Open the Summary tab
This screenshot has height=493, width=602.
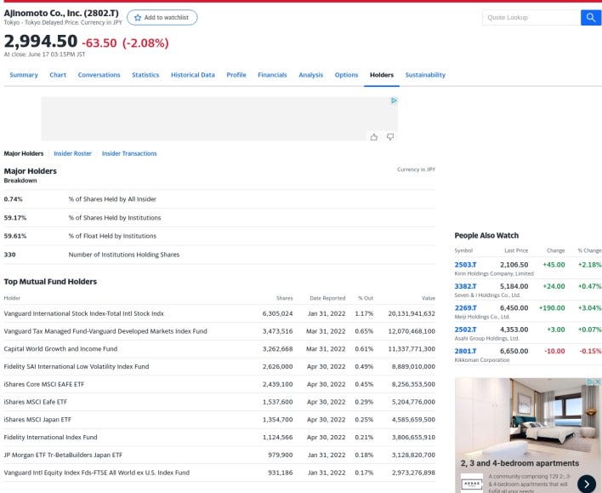[x=24, y=75]
